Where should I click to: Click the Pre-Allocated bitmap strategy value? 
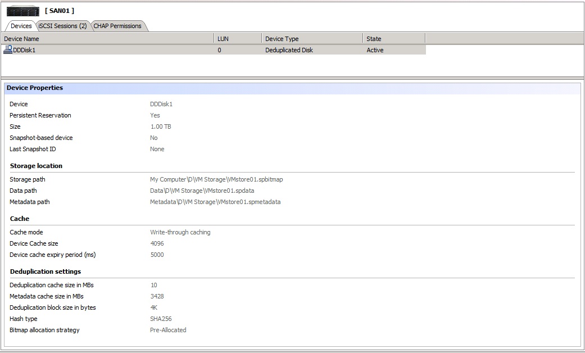[168, 330]
